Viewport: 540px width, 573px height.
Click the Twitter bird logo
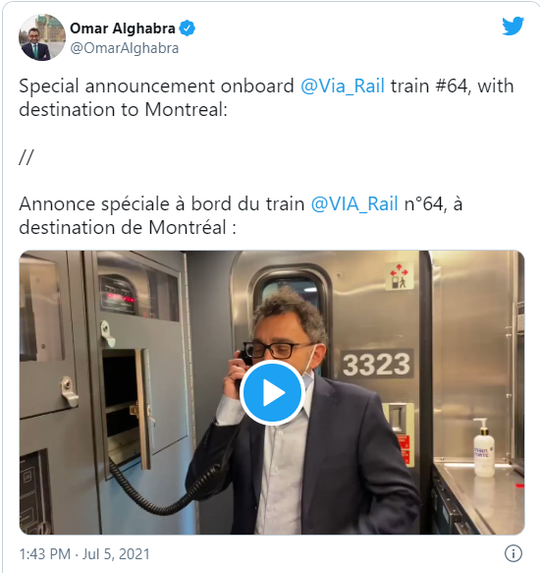(x=513, y=26)
